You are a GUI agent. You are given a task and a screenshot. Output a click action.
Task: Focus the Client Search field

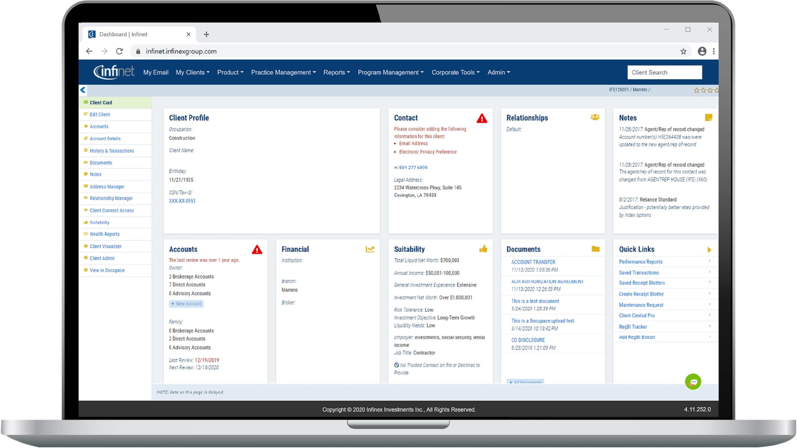tap(665, 72)
